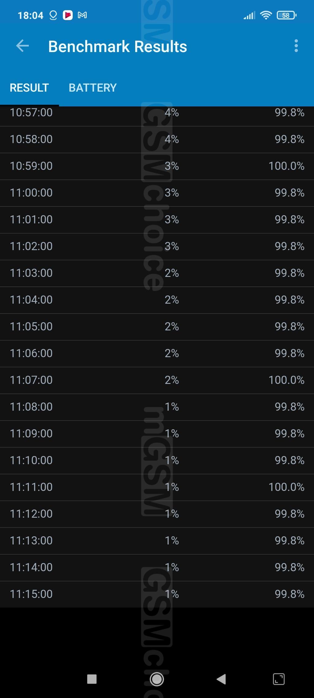Tap the cellular signal strength icon
Screen dimensions: 314x698
[x=249, y=15]
